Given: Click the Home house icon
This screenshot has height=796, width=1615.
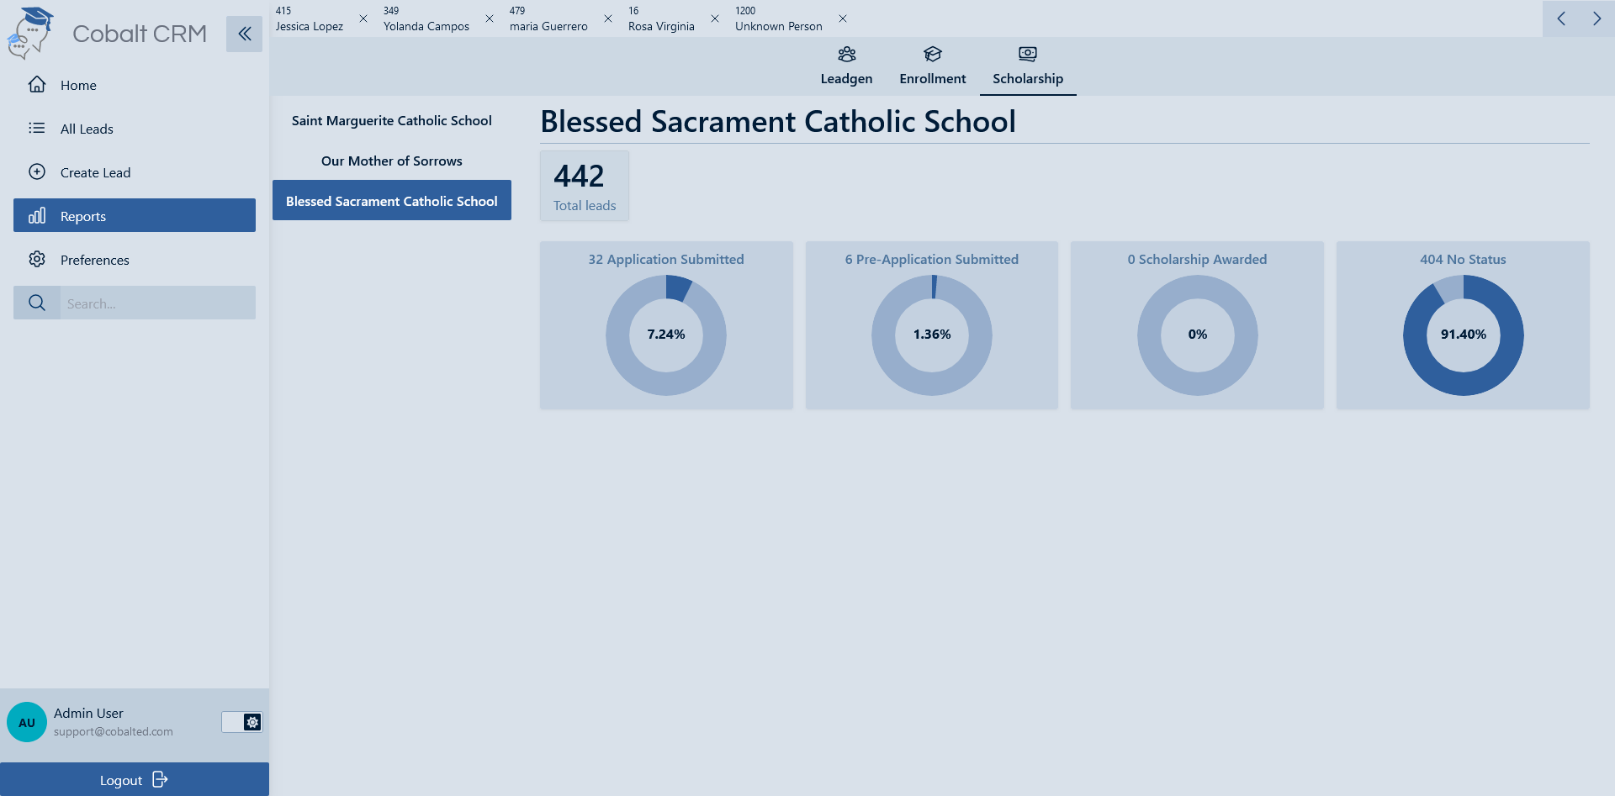Looking at the screenshot, I should 37,85.
